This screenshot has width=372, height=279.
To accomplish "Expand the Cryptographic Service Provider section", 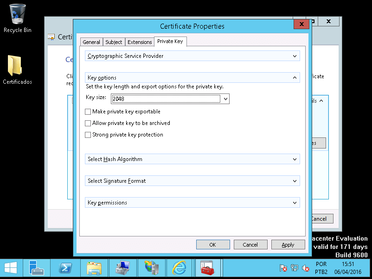I will (x=192, y=56).
